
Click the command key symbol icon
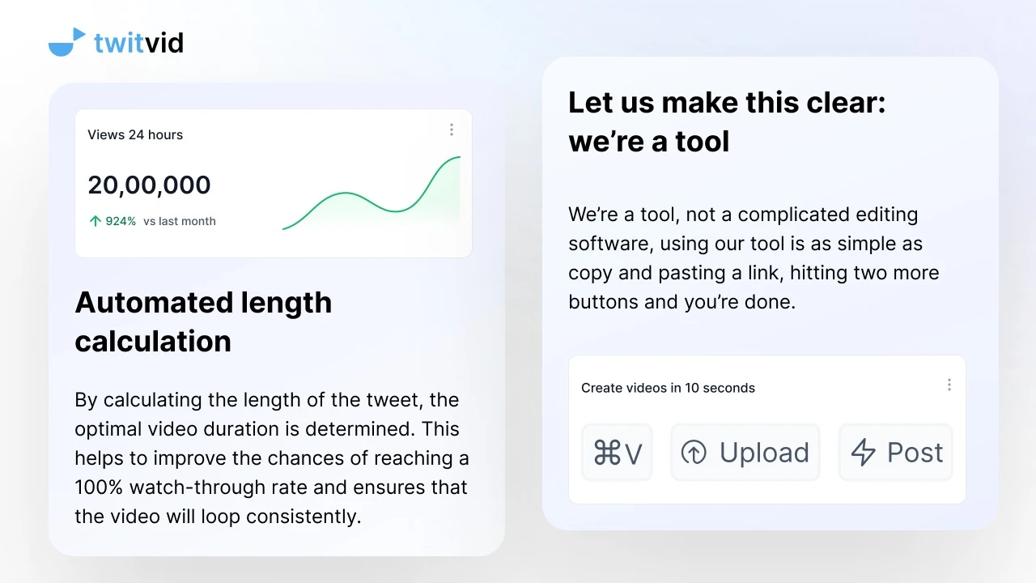pyautogui.click(x=607, y=453)
